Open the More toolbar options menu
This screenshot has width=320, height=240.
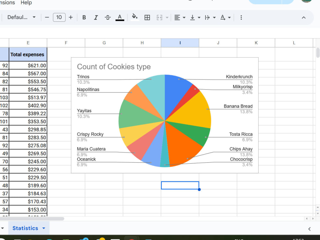241,18
